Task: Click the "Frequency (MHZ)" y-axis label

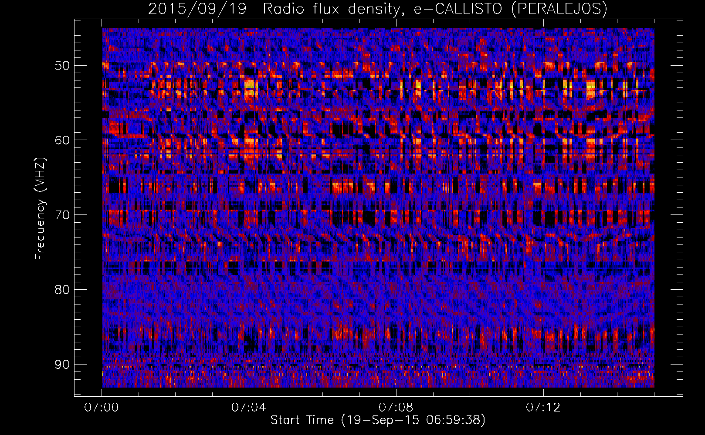Action: point(40,209)
